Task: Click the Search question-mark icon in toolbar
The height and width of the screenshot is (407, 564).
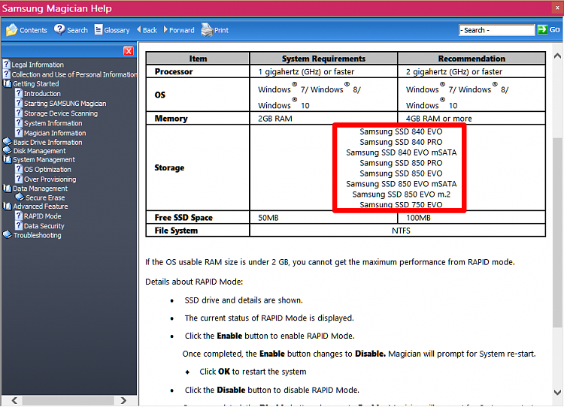Action: pyautogui.click(x=59, y=30)
